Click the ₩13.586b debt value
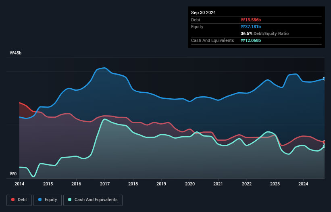This screenshot has width=331, height=212. click(251, 20)
